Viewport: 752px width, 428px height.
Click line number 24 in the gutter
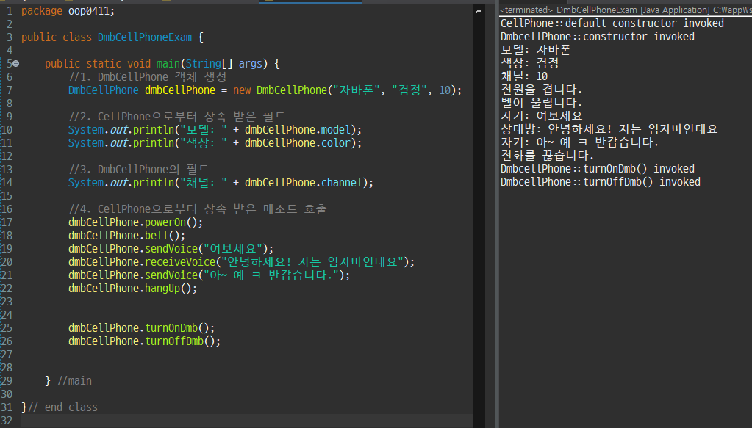[7, 315]
